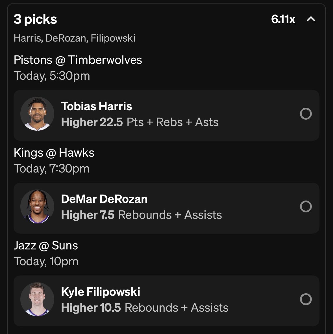Click Higher 7.5 Rebounds + Assists line
The image size is (333, 334).
pos(142,215)
